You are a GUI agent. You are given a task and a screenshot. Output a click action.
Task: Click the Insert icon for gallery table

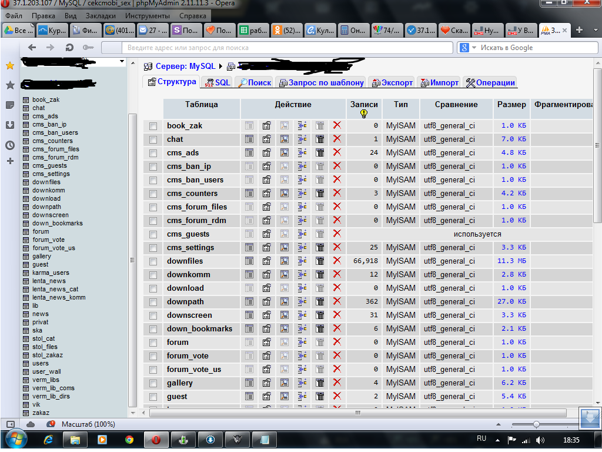(x=302, y=383)
